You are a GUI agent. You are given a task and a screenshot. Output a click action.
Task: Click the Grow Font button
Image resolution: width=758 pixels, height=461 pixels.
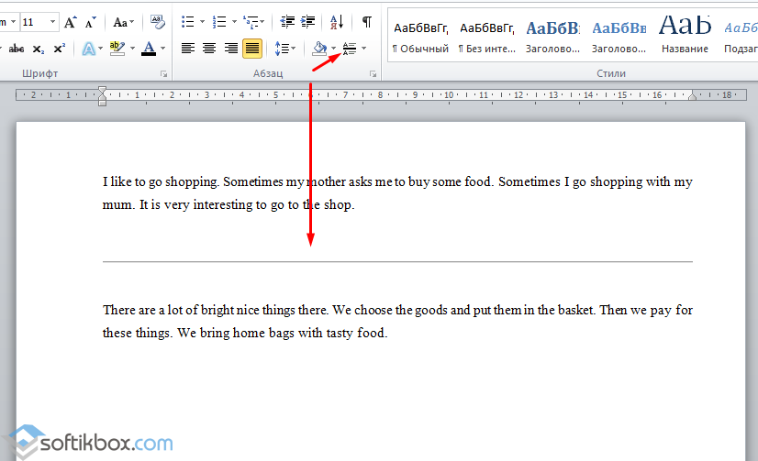[71, 22]
